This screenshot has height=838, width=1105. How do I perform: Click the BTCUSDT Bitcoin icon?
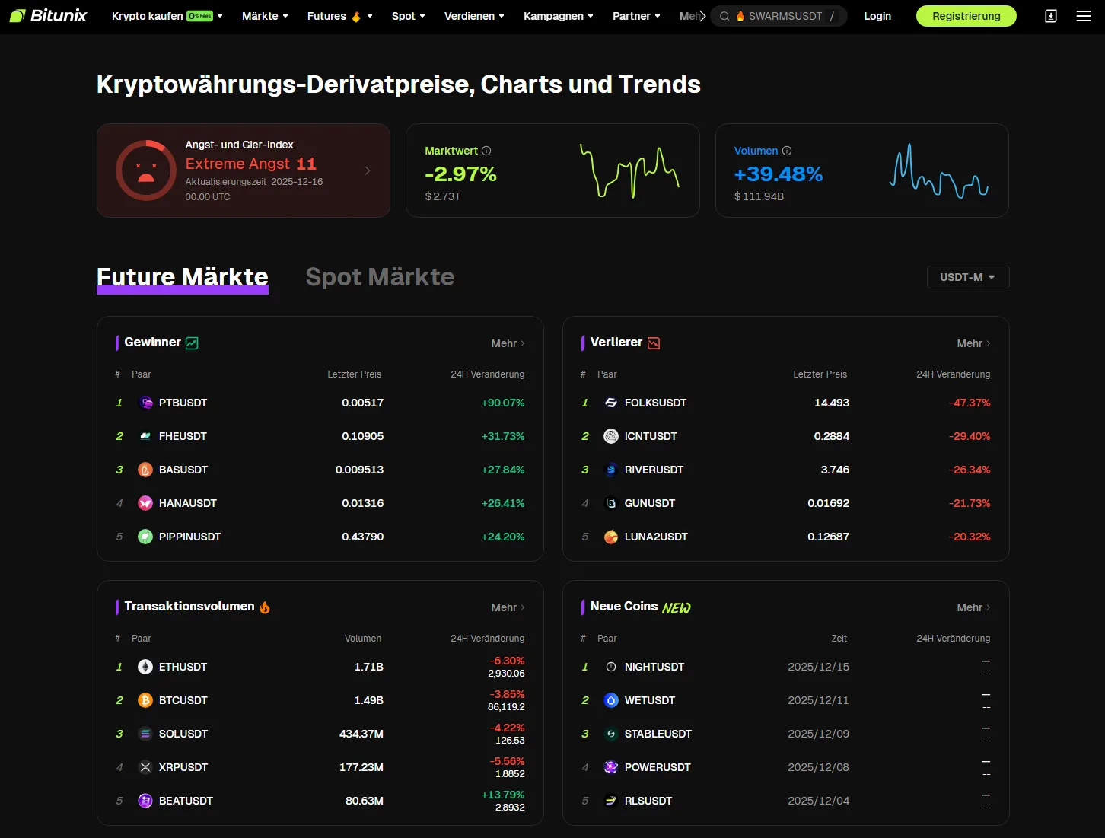point(145,700)
